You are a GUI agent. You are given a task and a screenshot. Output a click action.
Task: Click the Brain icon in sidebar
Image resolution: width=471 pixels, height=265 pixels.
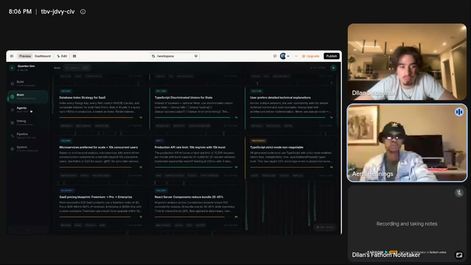pyautogui.click(x=12, y=97)
